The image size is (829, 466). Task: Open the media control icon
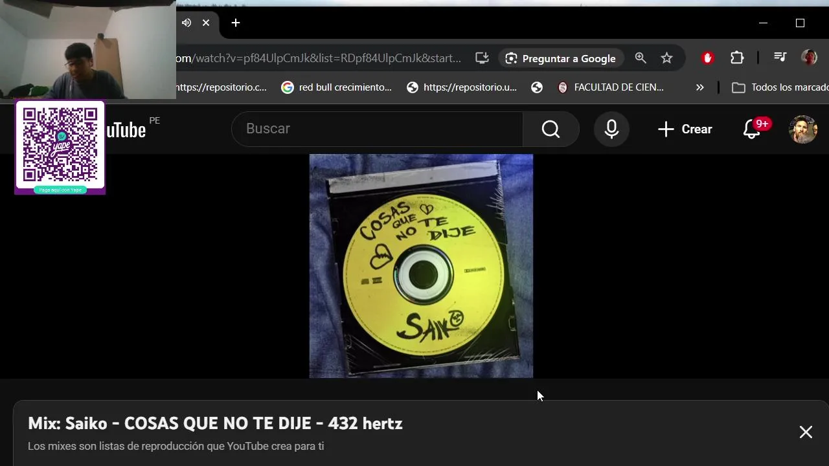coord(780,58)
